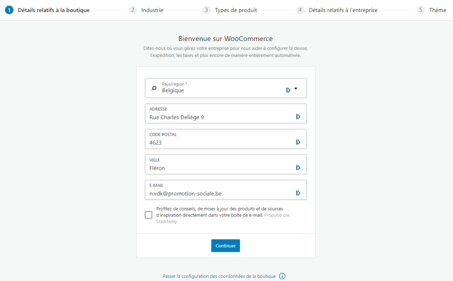Viewport: 453px width, 281px height.
Task: Focus the Code postal field containing 4623
Action: (x=226, y=139)
